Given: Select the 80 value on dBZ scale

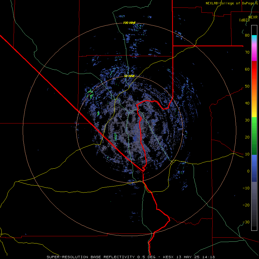Looking at the screenshot, I should coord(247,35).
